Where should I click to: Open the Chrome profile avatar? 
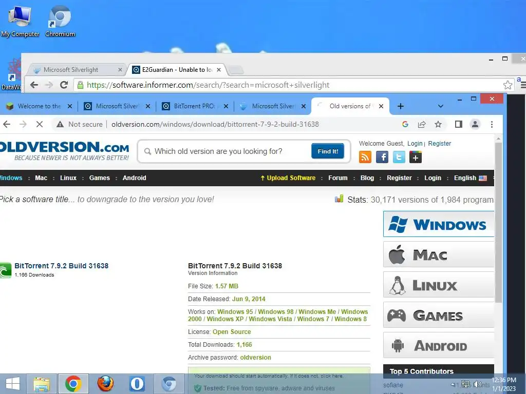475,124
